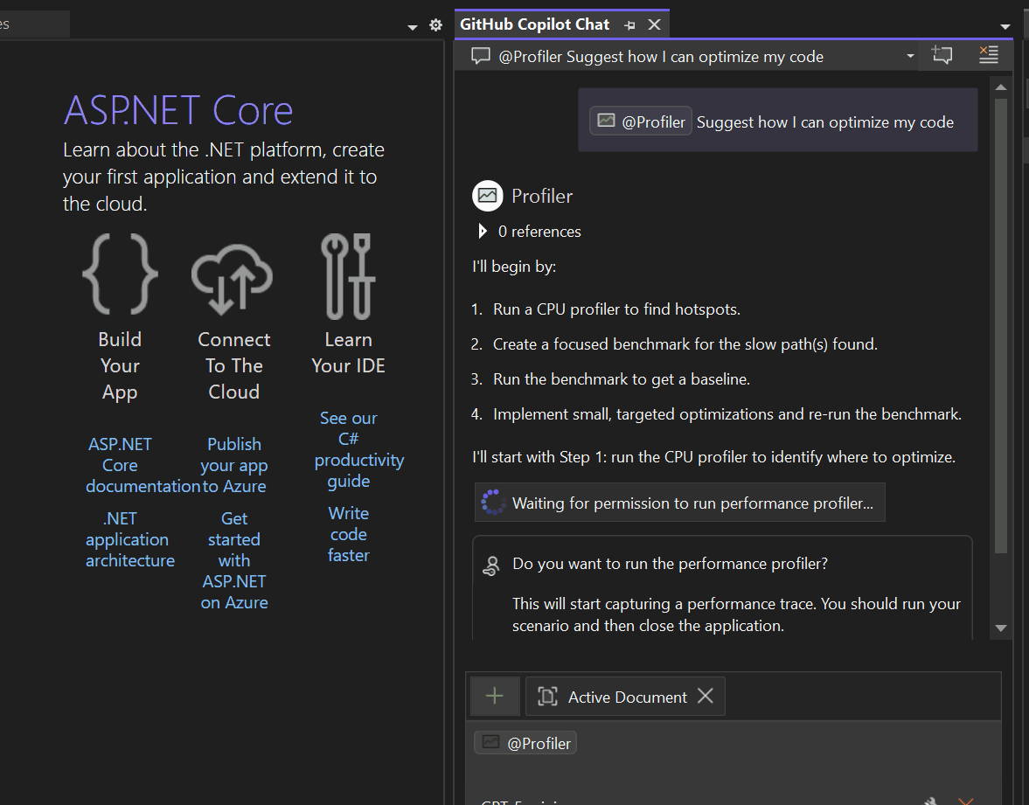Viewport: 1029px width, 805px height.
Task: Click the Waiting for permission status box
Action: click(x=679, y=503)
